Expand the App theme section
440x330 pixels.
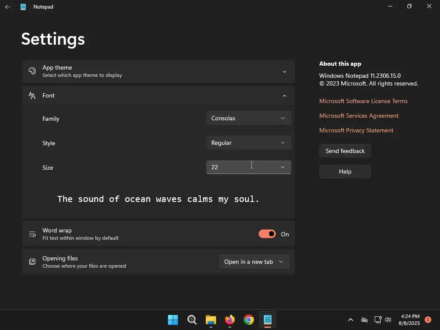tap(284, 72)
